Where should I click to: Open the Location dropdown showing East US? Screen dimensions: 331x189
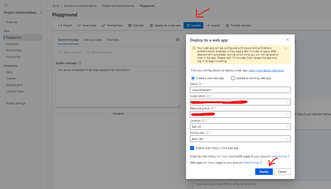[x=240, y=127]
